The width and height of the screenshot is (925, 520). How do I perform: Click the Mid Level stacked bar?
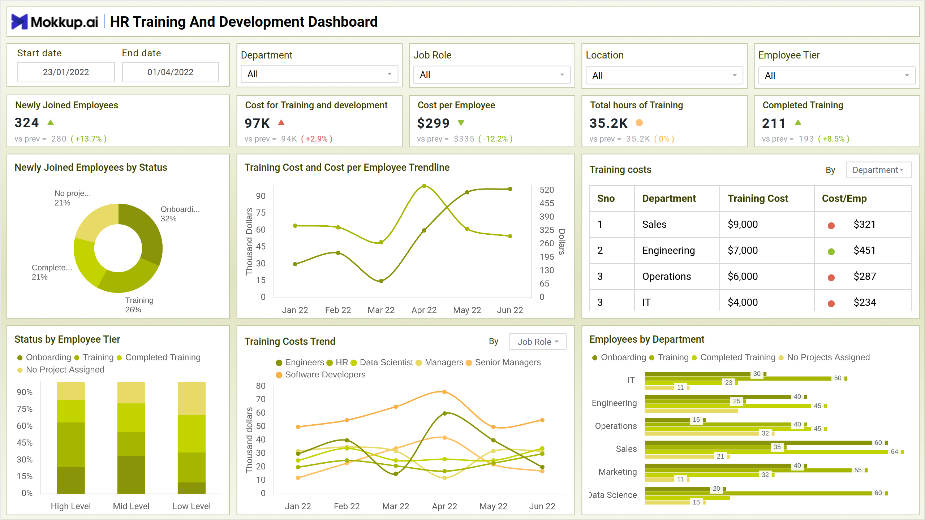[131, 438]
